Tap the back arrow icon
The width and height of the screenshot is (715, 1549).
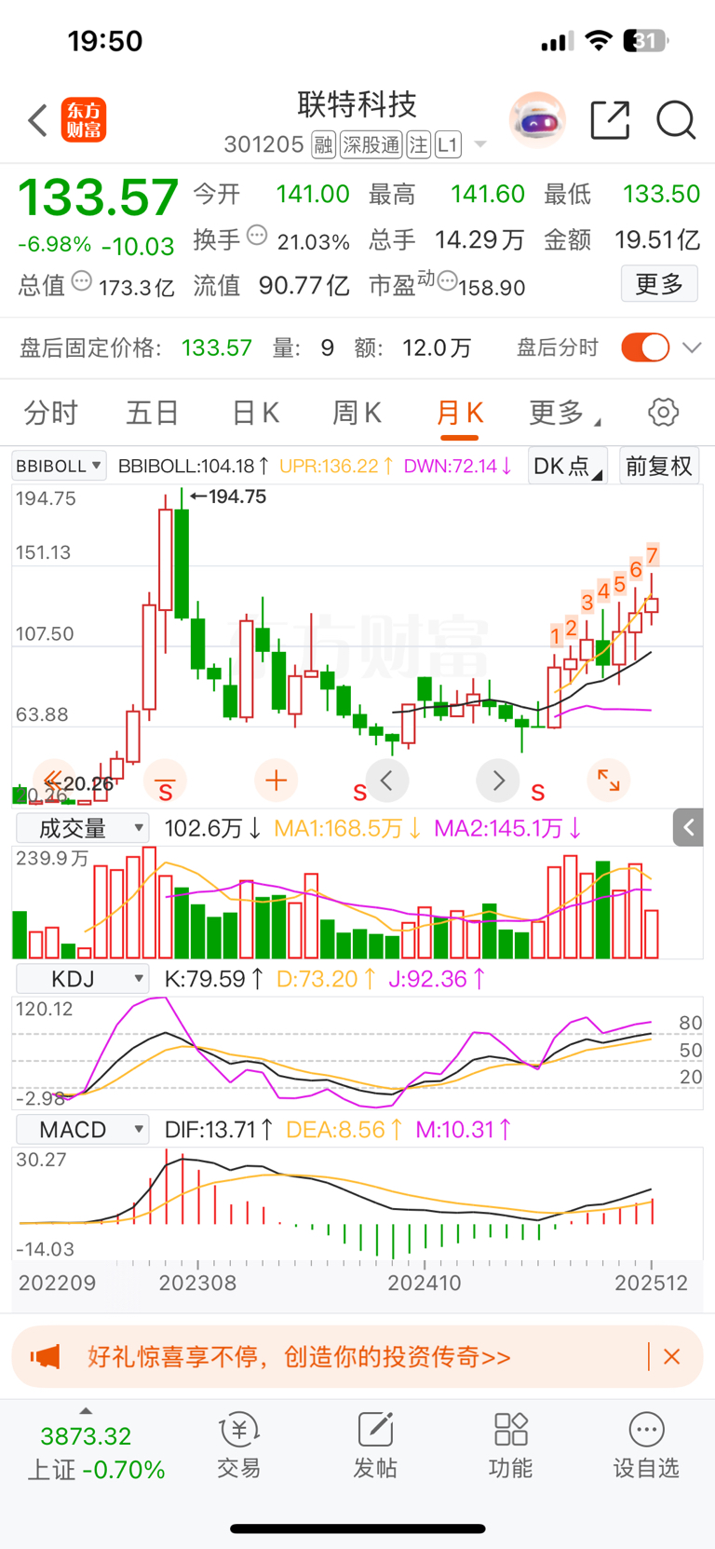(x=37, y=120)
